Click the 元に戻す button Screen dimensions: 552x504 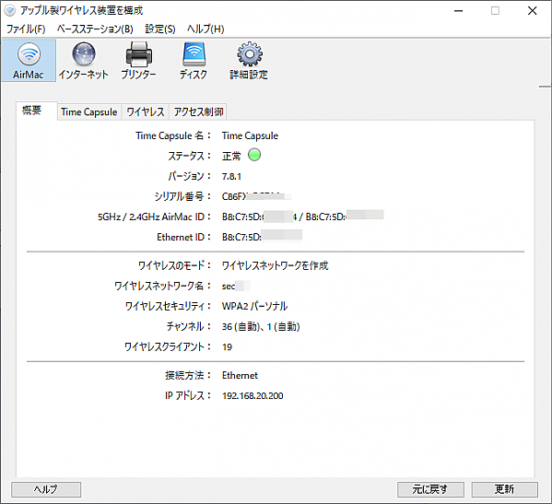[x=430, y=489]
